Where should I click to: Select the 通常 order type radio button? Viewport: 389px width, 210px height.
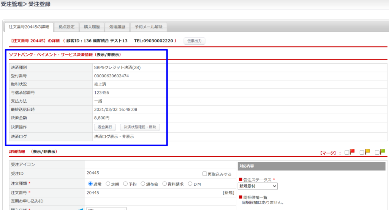90,184
